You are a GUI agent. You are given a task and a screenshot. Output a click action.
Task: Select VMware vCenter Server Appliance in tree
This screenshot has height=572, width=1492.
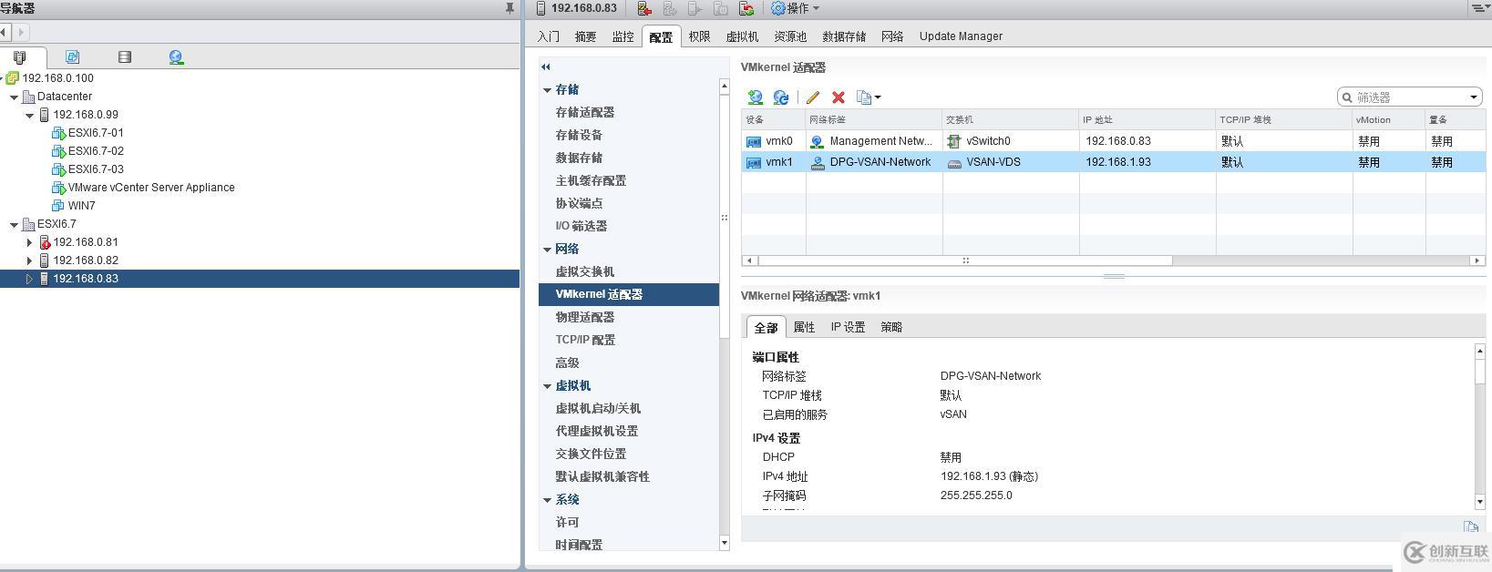click(x=151, y=188)
